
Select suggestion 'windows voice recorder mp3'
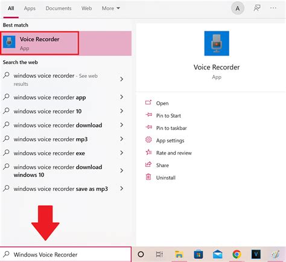pos(66,139)
